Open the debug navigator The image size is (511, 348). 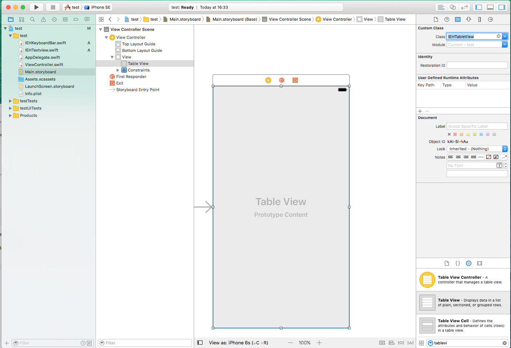pos(65,19)
